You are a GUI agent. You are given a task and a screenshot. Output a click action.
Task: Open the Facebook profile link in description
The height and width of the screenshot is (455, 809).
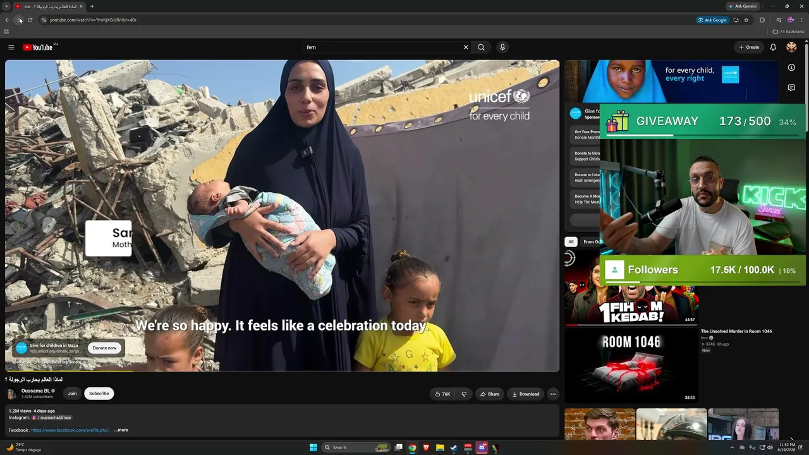pyautogui.click(x=71, y=430)
